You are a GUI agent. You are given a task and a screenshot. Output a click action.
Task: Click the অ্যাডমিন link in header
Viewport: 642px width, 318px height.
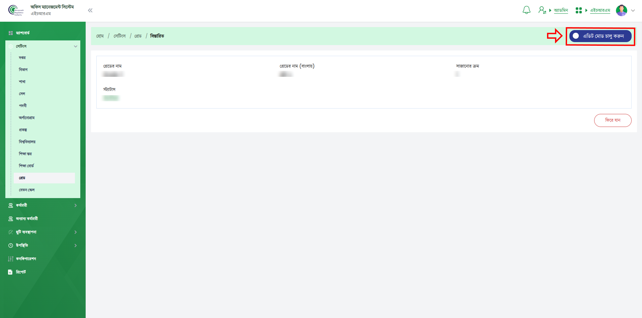[x=561, y=10]
